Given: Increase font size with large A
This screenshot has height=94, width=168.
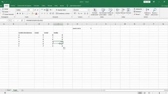Looking at the screenshot, I should [35, 10].
